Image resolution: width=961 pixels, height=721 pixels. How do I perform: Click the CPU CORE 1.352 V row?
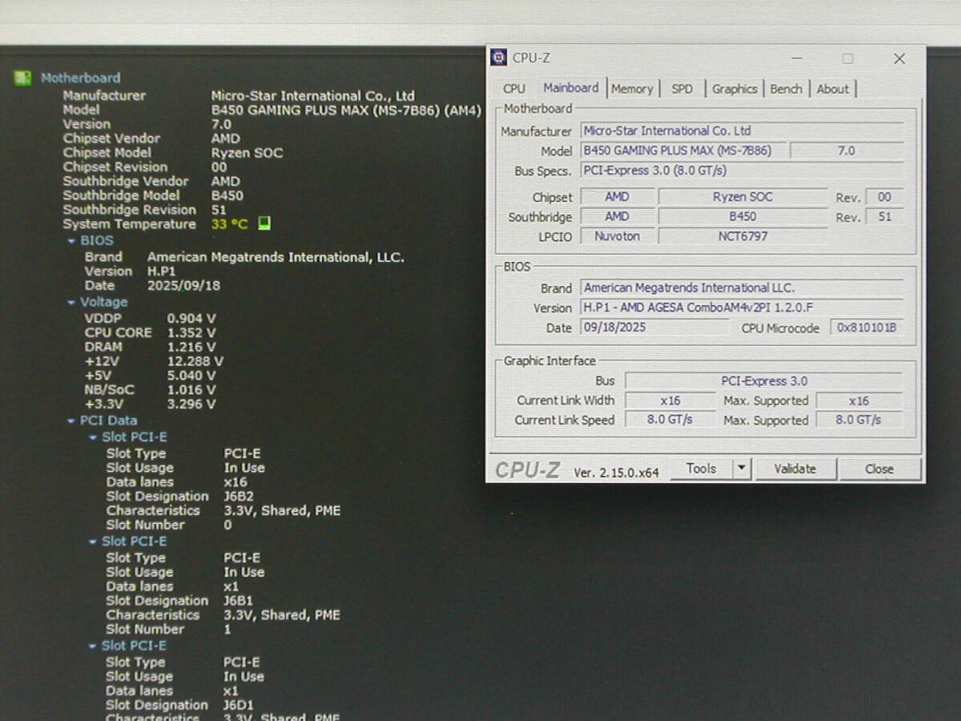pos(150,332)
